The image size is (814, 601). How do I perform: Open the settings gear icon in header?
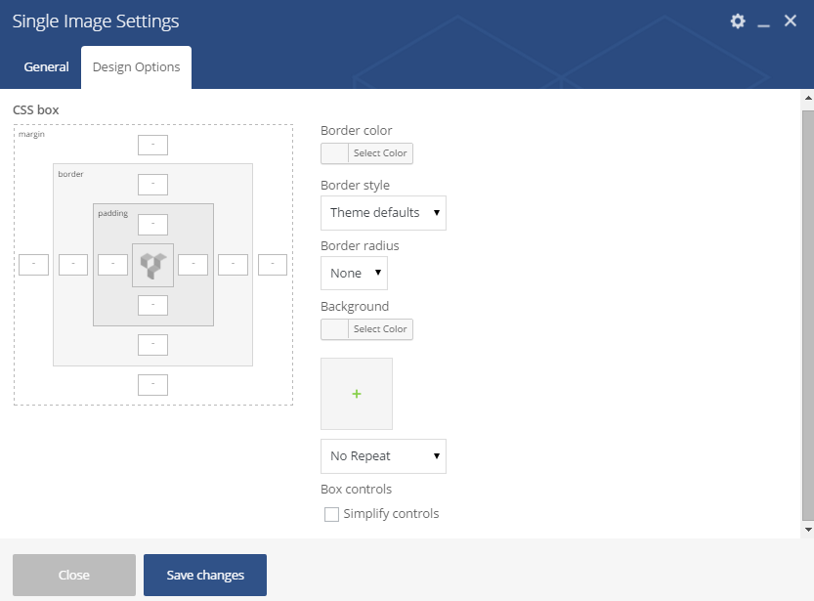coord(738,21)
